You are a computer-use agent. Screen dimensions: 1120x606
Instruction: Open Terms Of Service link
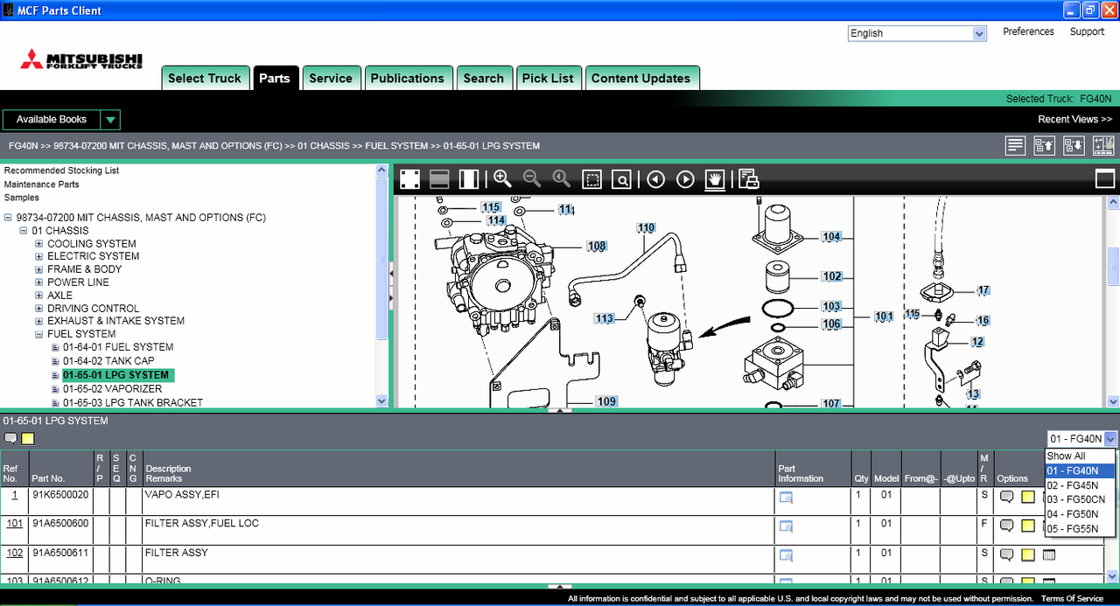tap(1072, 599)
